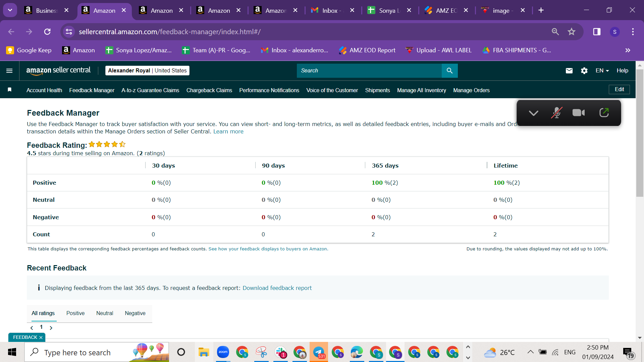Show hidden system tray icons
The height and width of the screenshot is (362, 644).
point(530,352)
